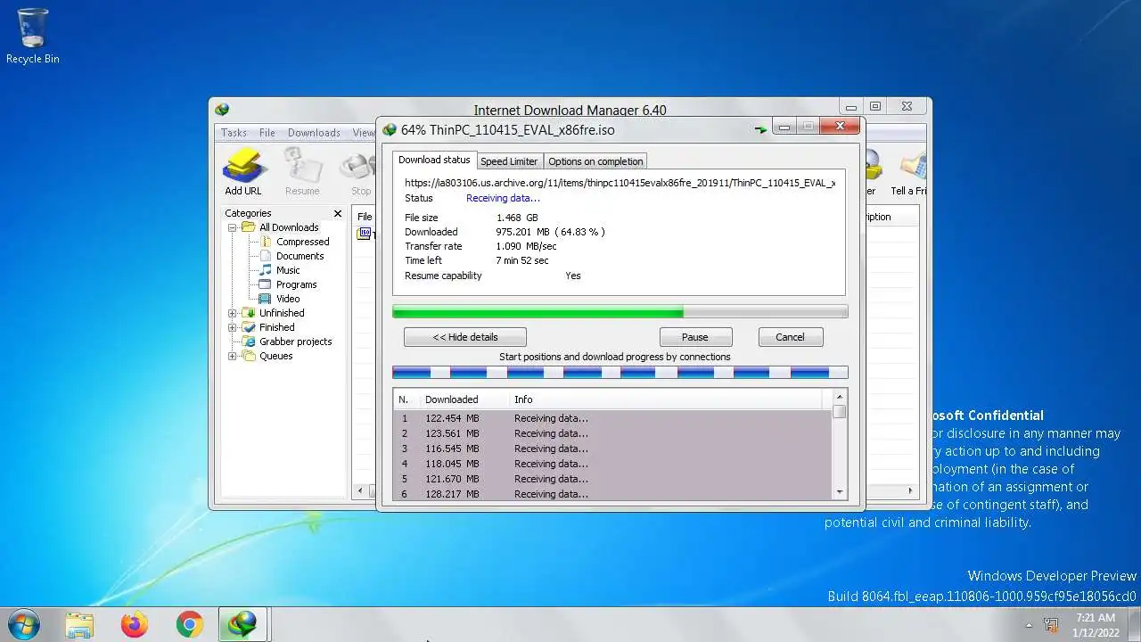Launch Firefox from the taskbar

pos(135,624)
